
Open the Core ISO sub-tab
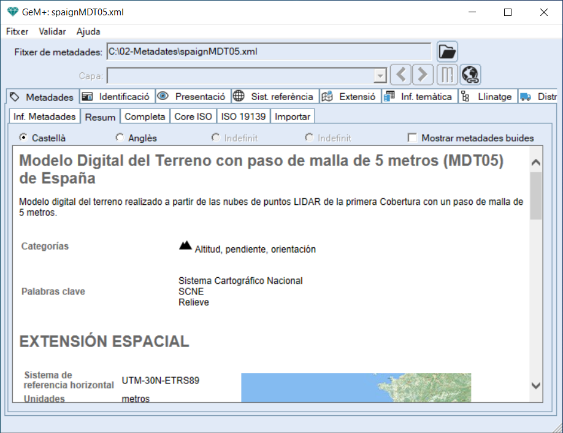pyautogui.click(x=193, y=117)
